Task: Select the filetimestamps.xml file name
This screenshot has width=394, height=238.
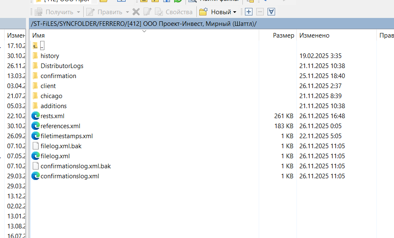Action: pyautogui.click(x=67, y=136)
